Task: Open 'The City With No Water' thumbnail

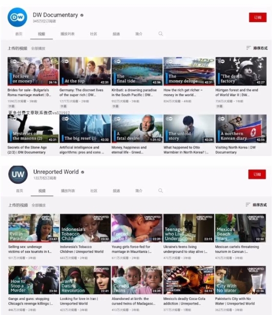Action: (x=241, y=280)
